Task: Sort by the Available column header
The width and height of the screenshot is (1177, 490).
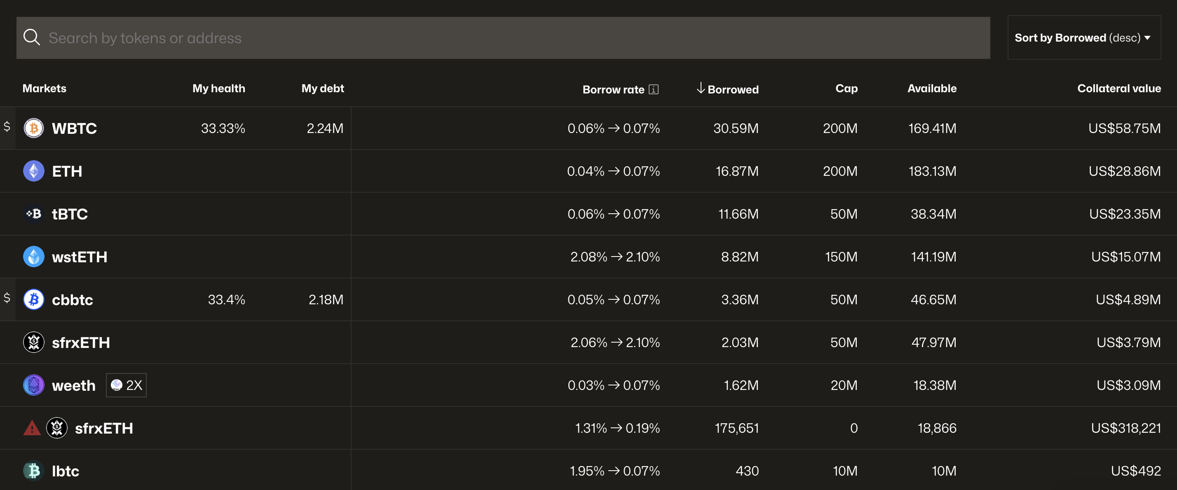Action: pos(932,89)
